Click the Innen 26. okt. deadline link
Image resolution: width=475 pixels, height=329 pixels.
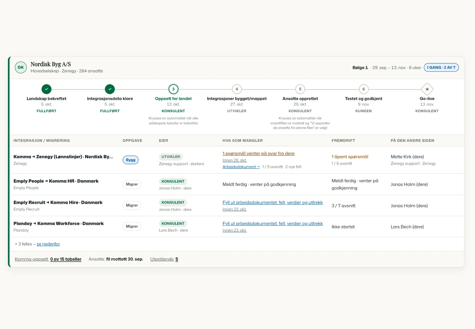coord(235,160)
